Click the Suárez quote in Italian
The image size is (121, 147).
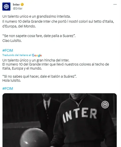39,36
